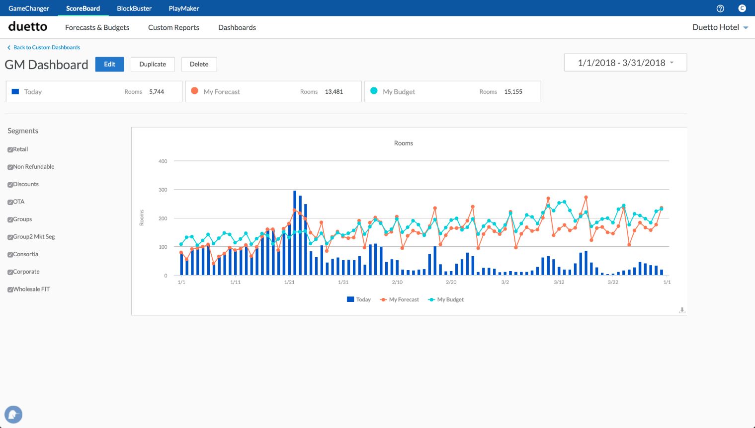Expand the Duetto Hotel property selector
Viewport: 755px width, 428px height.
pos(720,27)
